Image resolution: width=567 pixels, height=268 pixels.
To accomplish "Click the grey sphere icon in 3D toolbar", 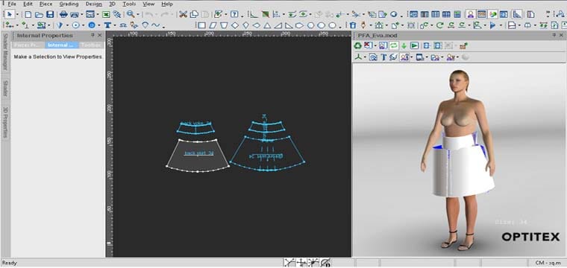I will (x=466, y=57).
